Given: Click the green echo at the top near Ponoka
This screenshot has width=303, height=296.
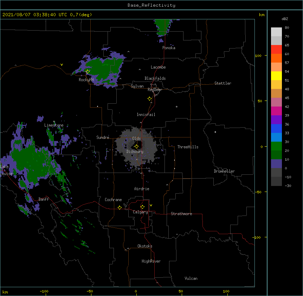Looking at the screenshot, I should 162,27.
